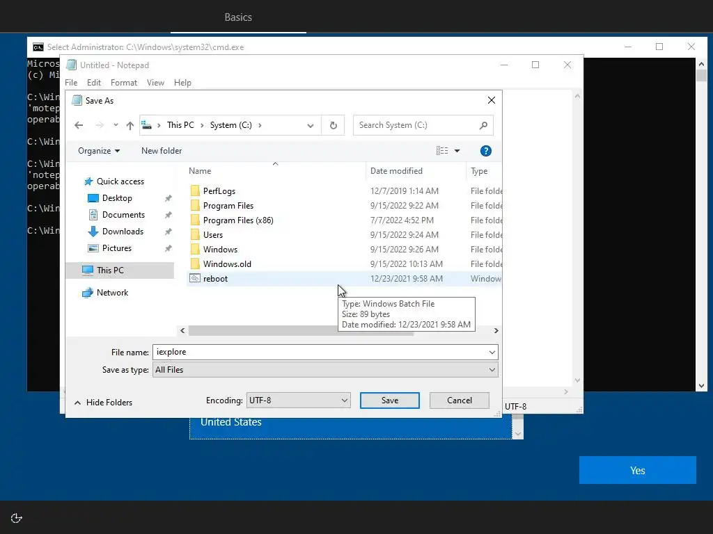Select This PC in address breadcrumb

(x=180, y=125)
